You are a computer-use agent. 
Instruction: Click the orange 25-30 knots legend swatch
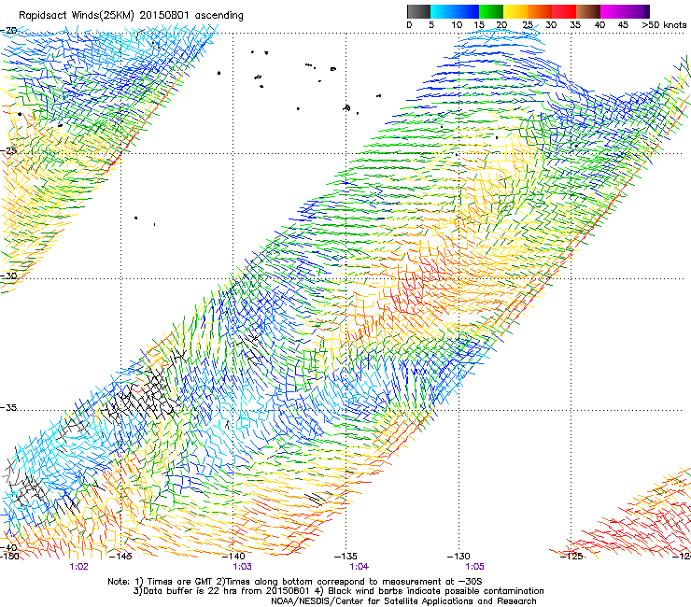click(540, 11)
